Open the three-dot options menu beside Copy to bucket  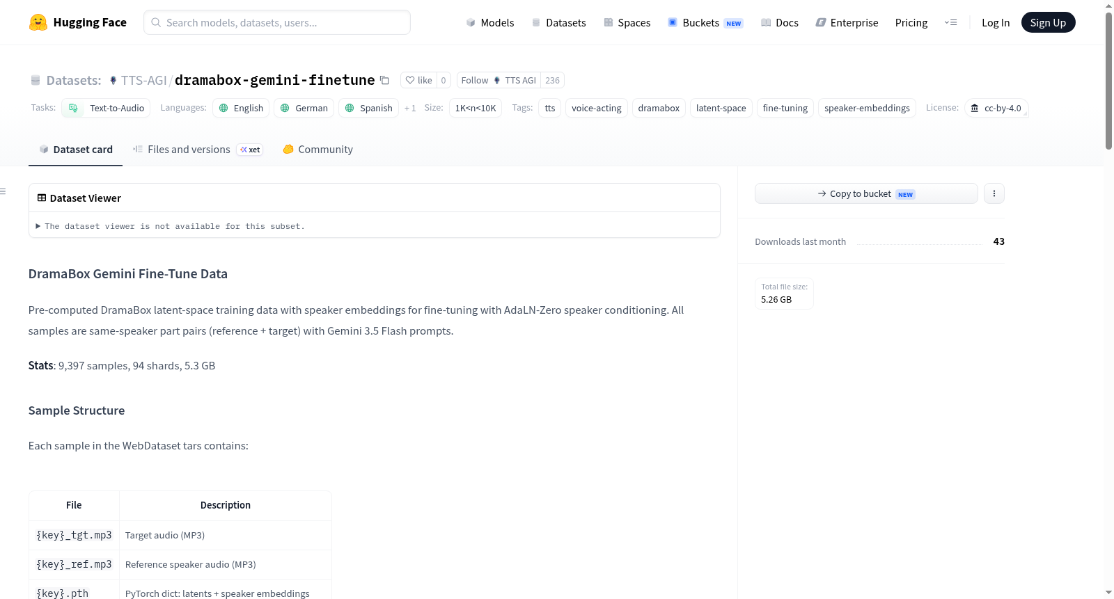994,193
